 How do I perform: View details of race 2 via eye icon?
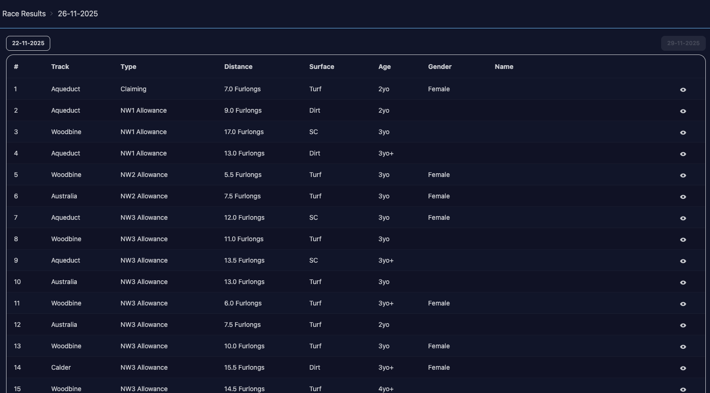coord(683,111)
